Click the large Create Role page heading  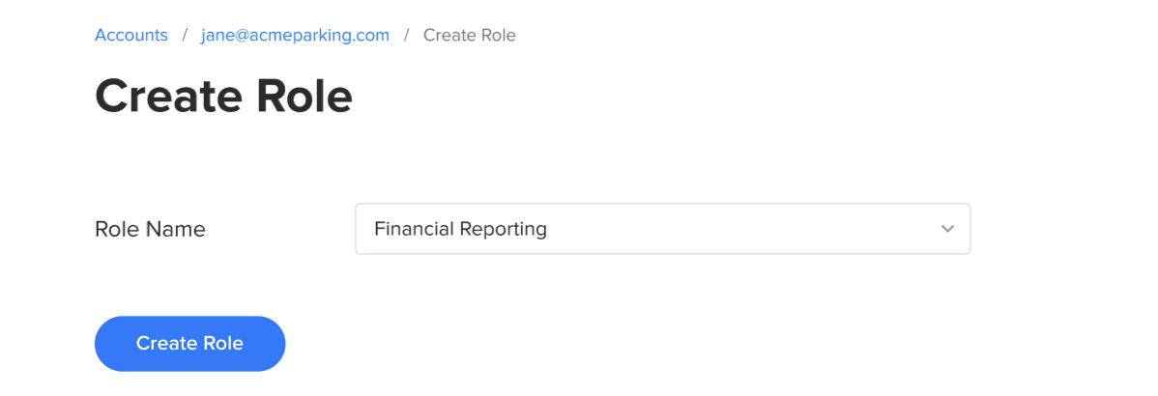pos(223,96)
